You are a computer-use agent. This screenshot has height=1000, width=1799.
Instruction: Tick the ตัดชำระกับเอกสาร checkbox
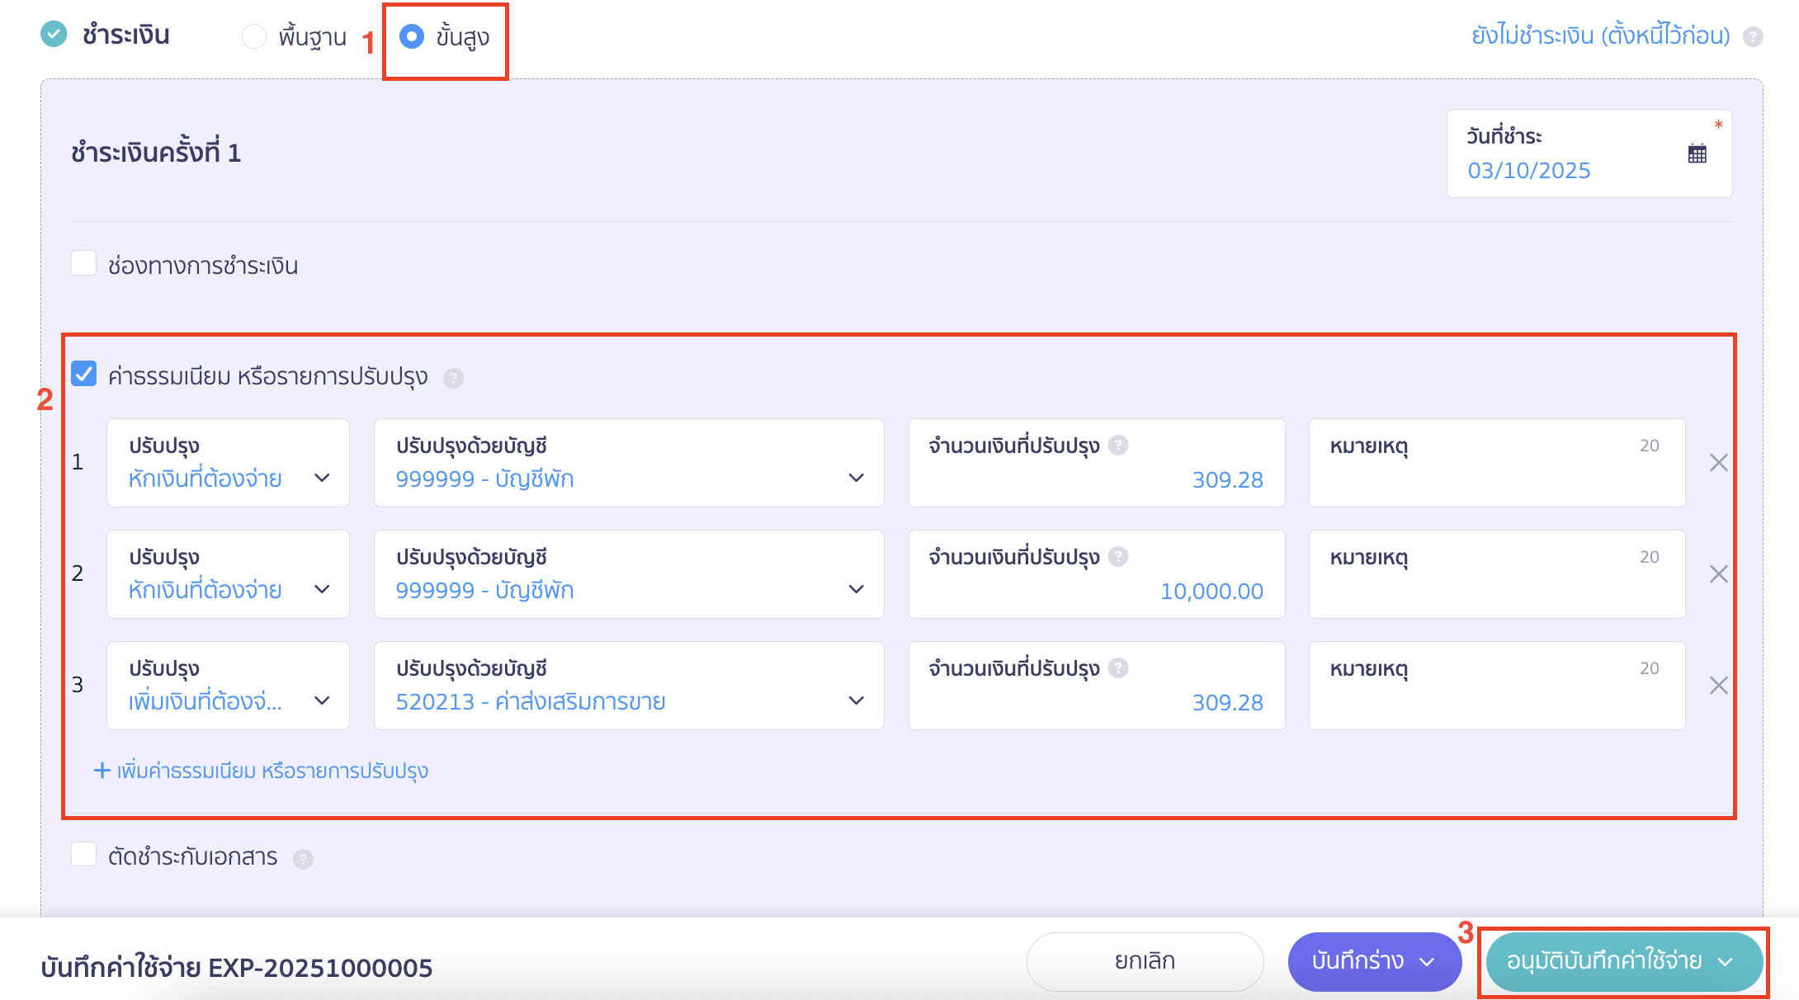[x=84, y=855]
